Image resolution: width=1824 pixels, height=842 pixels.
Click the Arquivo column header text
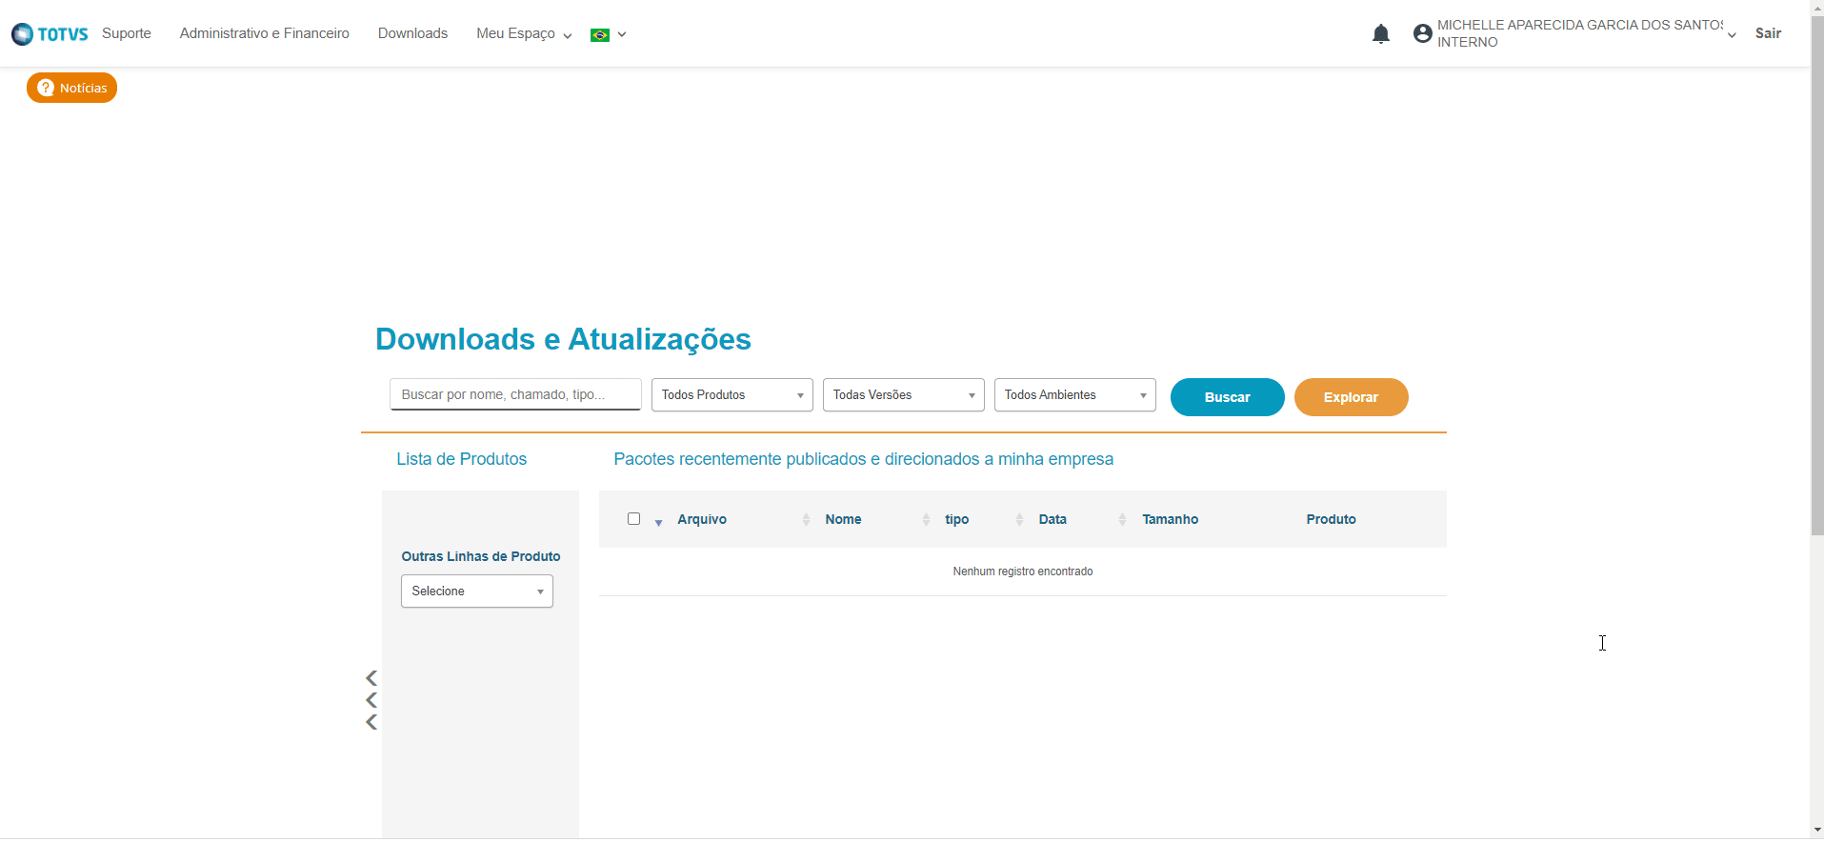[702, 519]
